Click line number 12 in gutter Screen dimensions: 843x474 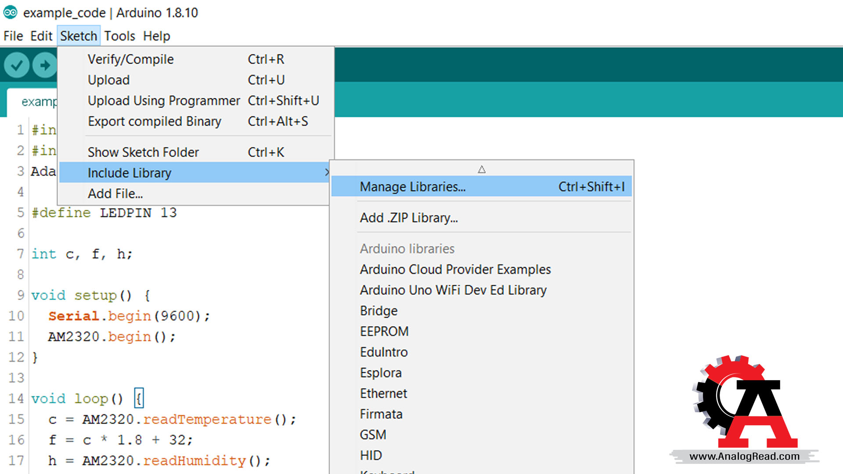coord(16,357)
